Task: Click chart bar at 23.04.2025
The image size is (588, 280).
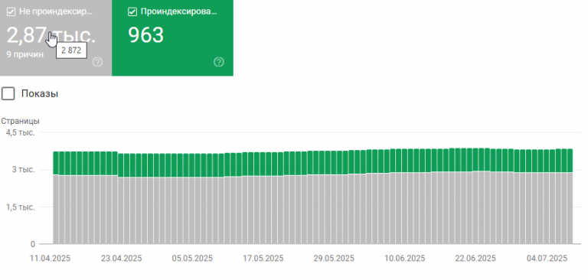Action: (x=127, y=199)
